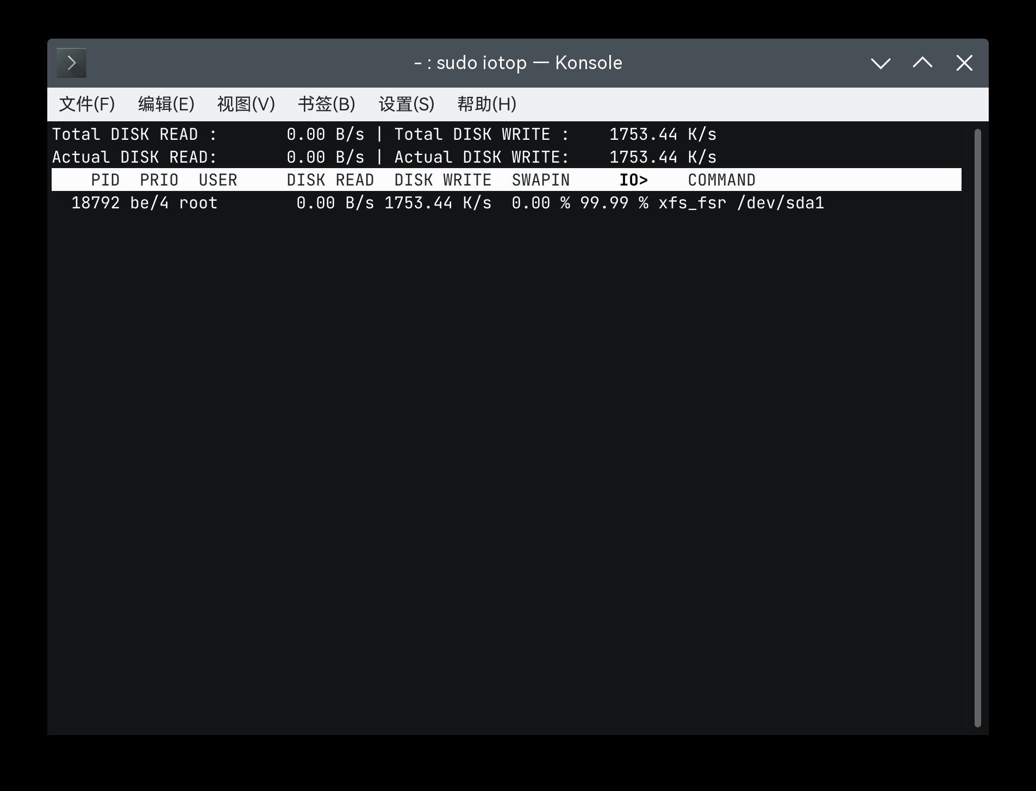The image size is (1036, 791).
Task: Click the root user entry
Action: (x=198, y=203)
